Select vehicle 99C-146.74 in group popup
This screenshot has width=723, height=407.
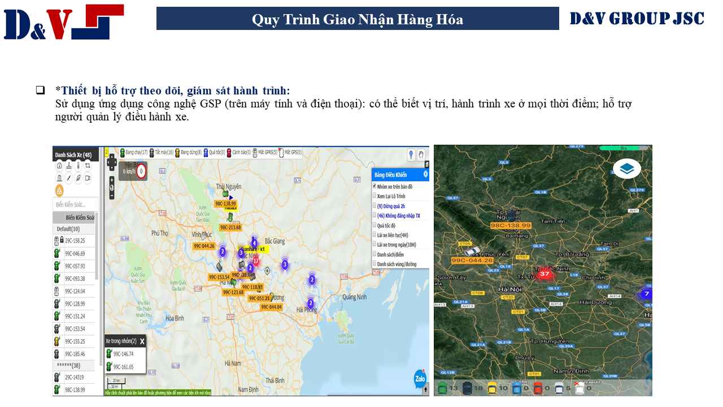[123, 354]
